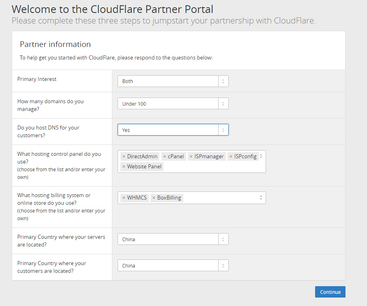Image resolution: width=367 pixels, height=306 pixels.
Task: Select the WHMCS tag label
Action: point(137,198)
